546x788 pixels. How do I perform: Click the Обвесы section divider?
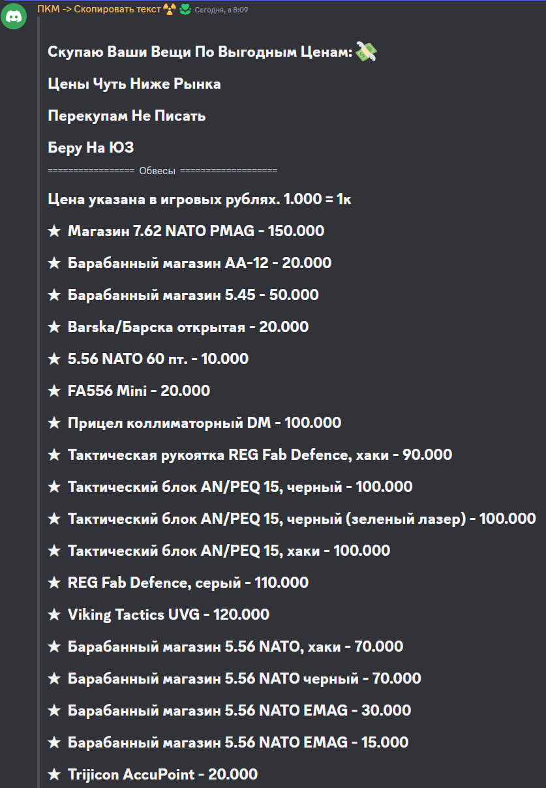coord(162,171)
